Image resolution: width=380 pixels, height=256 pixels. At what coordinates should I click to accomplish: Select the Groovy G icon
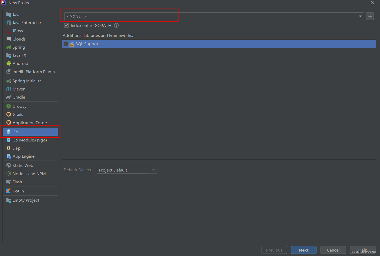pos(9,106)
